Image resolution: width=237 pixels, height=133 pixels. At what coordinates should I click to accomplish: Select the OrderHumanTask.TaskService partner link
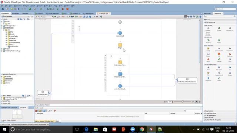click(187, 80)
